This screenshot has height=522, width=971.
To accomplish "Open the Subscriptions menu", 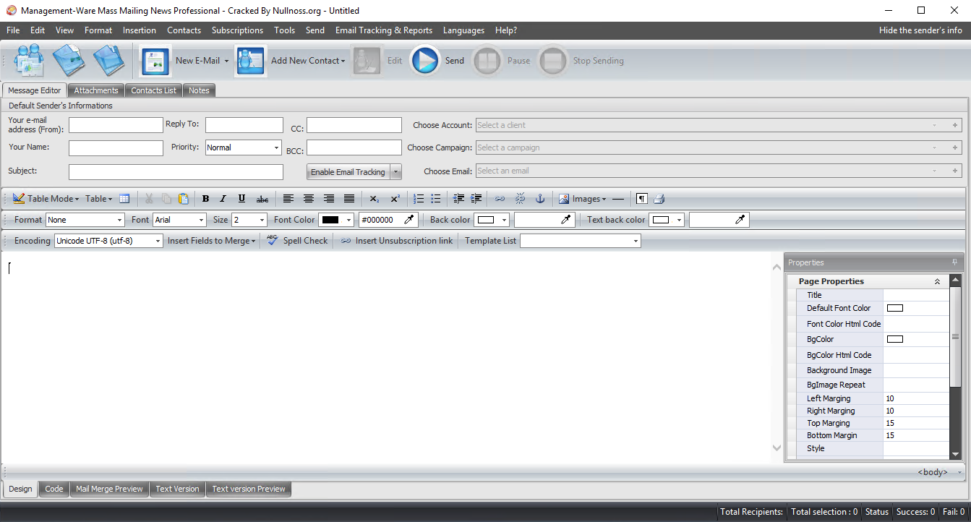I will tap(237, 30).
